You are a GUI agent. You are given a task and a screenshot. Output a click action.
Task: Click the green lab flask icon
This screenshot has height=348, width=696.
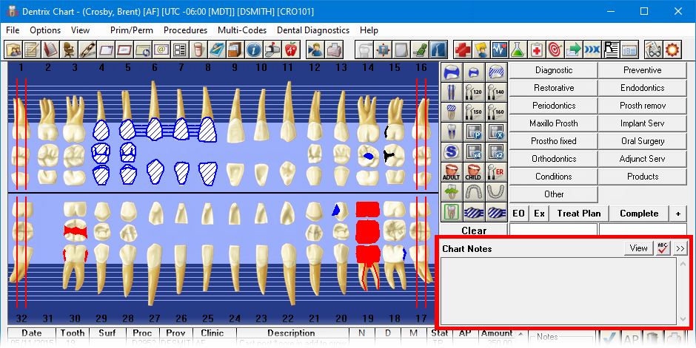518,50
